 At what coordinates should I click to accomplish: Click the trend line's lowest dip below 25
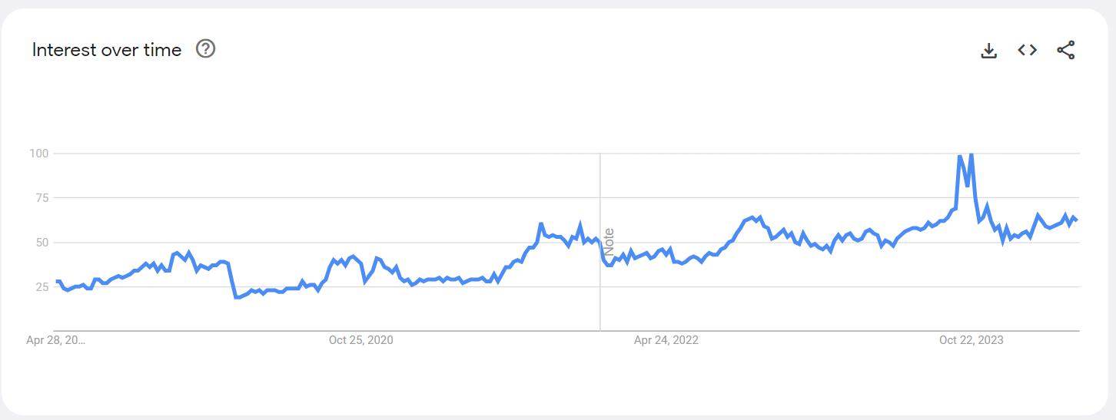237,297
